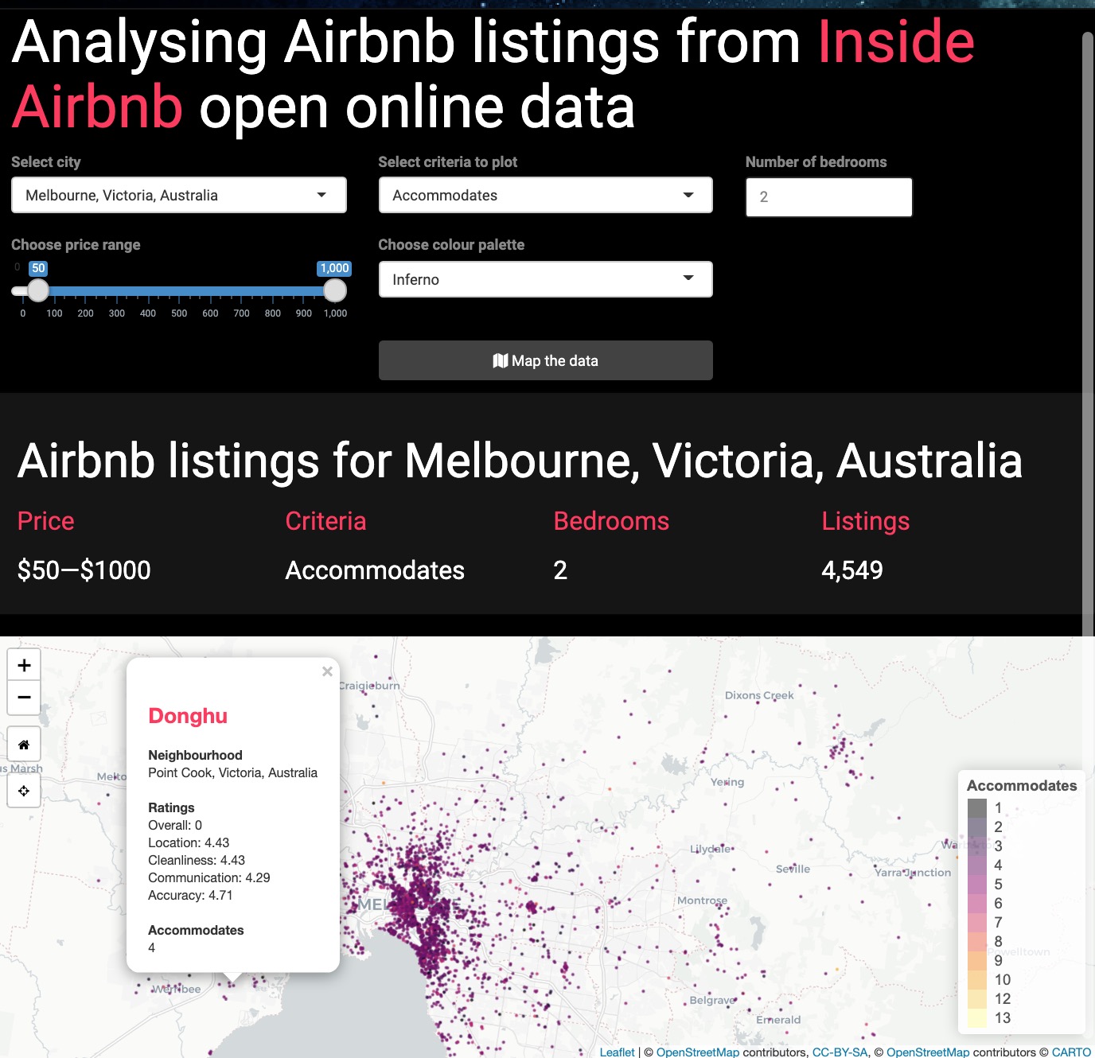1095x1058 pixels.
Task: Click the Donghu listing title
Action: tap(188, 716)
